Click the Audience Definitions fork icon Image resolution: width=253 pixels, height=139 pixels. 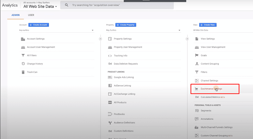110,123
